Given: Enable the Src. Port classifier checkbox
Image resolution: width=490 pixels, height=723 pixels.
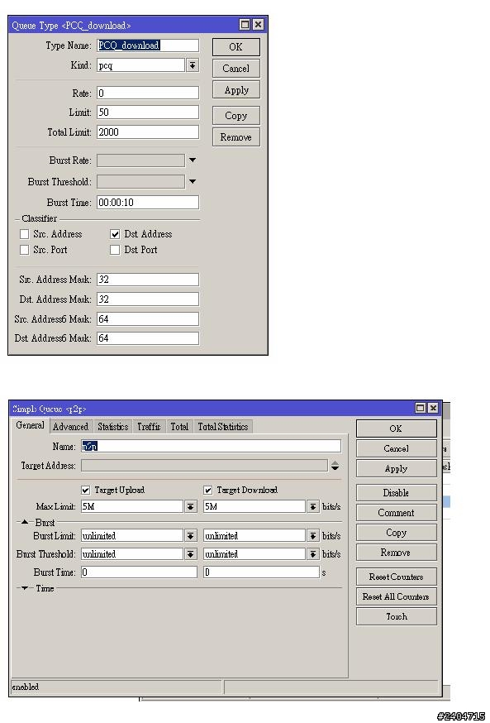Looking at the screenshot, I should tap(25, 250).
